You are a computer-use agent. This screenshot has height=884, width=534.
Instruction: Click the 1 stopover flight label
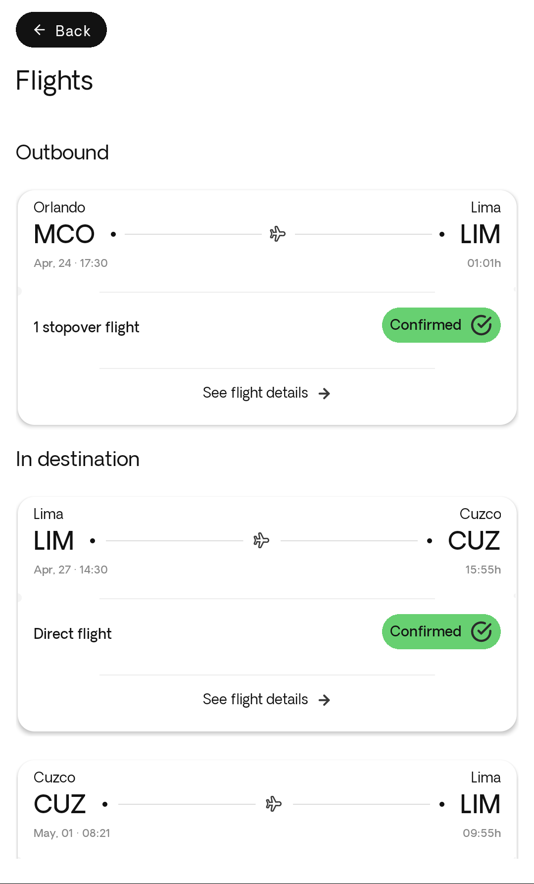click(87, 327)
